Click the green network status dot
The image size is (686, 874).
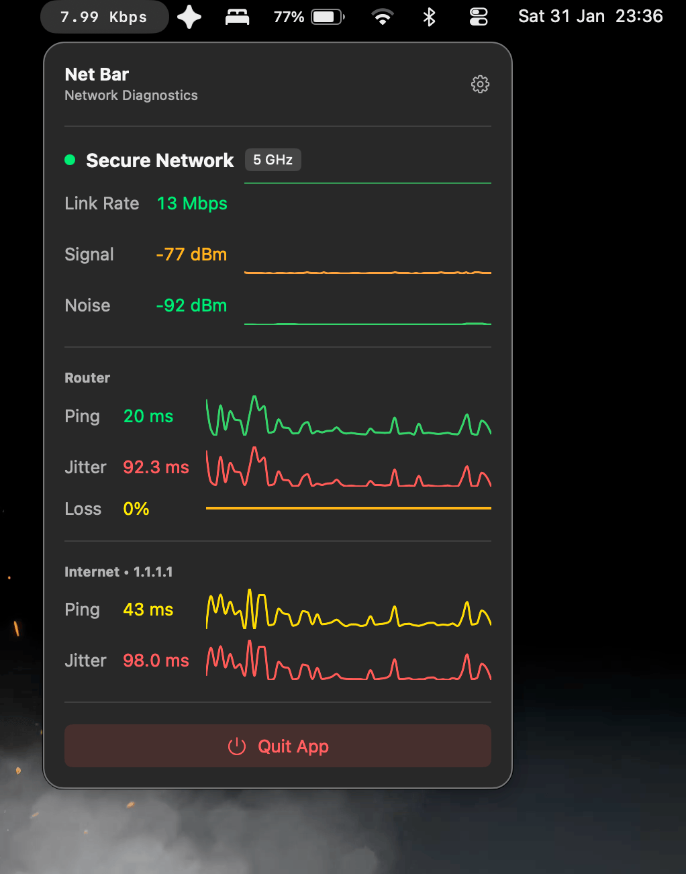click(x=70, y=160)
